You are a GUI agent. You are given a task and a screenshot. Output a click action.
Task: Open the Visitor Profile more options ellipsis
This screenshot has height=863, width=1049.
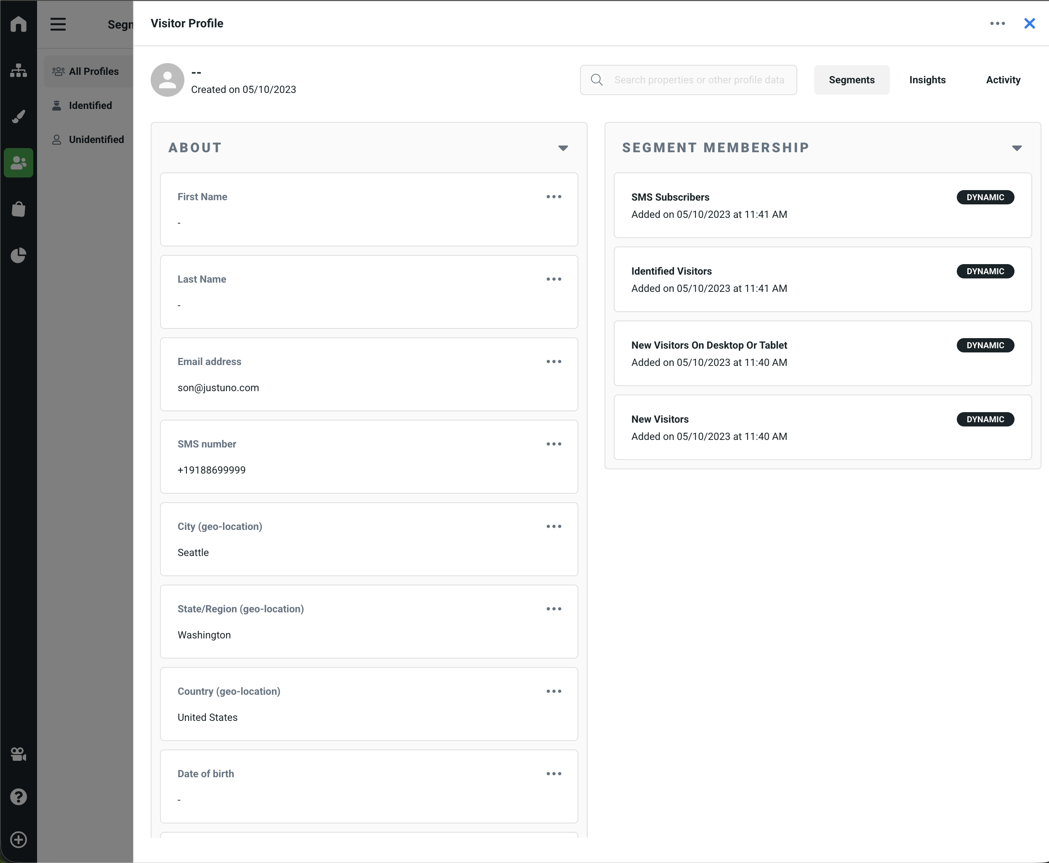[x=997, y=24]
